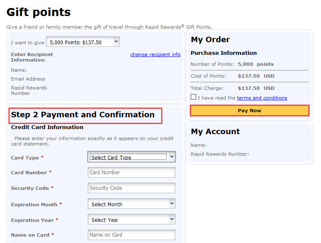
Task: Click the 'Give a friend or family member' intro text
Action: pos(109,27)
